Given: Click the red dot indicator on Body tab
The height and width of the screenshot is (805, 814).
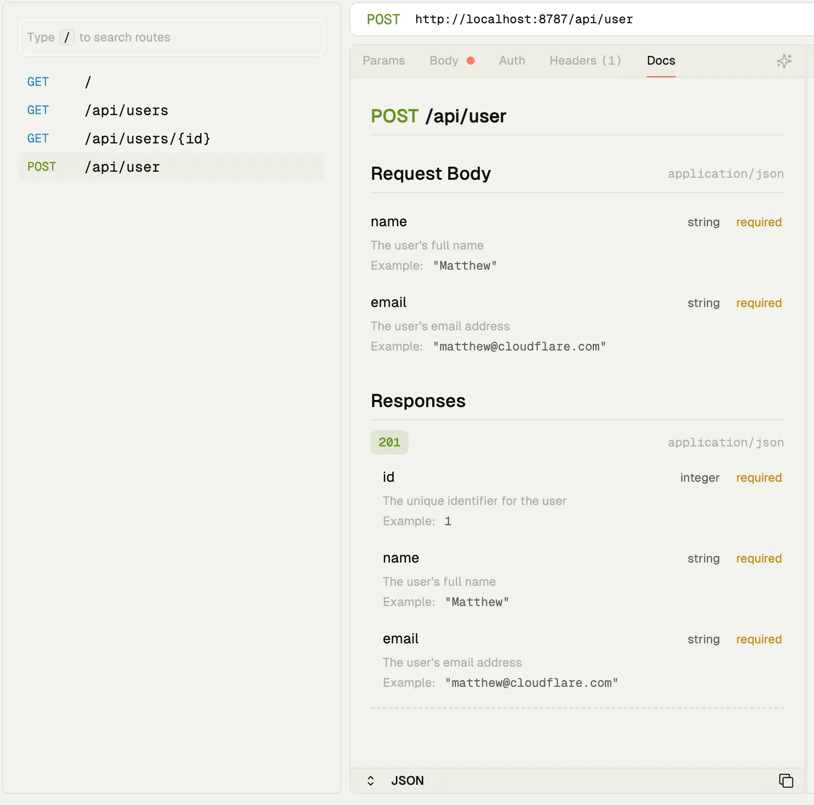Looking at the screenshot, I should (470, 60).
